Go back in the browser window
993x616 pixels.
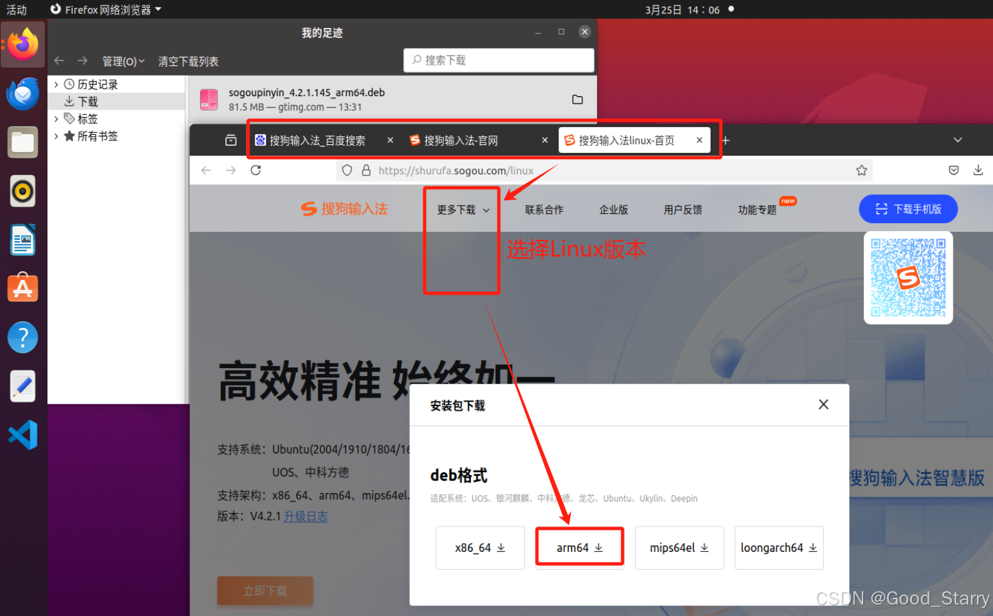206,170
